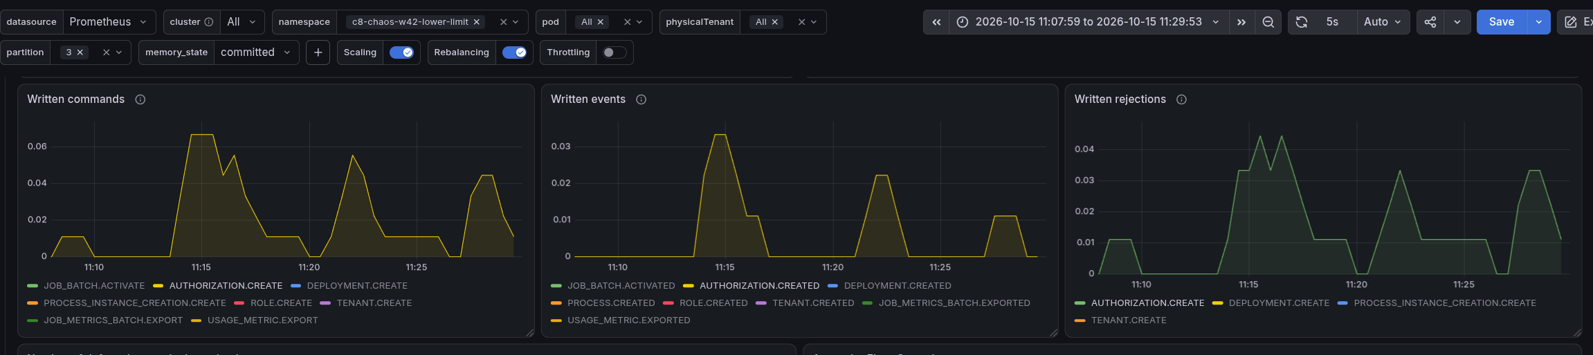The image size is (1593, 355).
Task: Open the Prometheus datasource dropdown
Action: click(x=109, y=22)
